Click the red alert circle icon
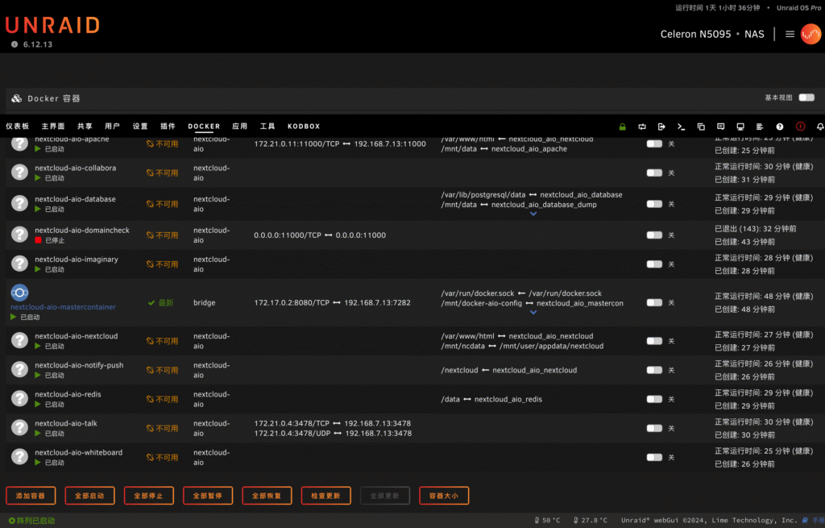Screen dimensions: 825x528 coord(800,127)
